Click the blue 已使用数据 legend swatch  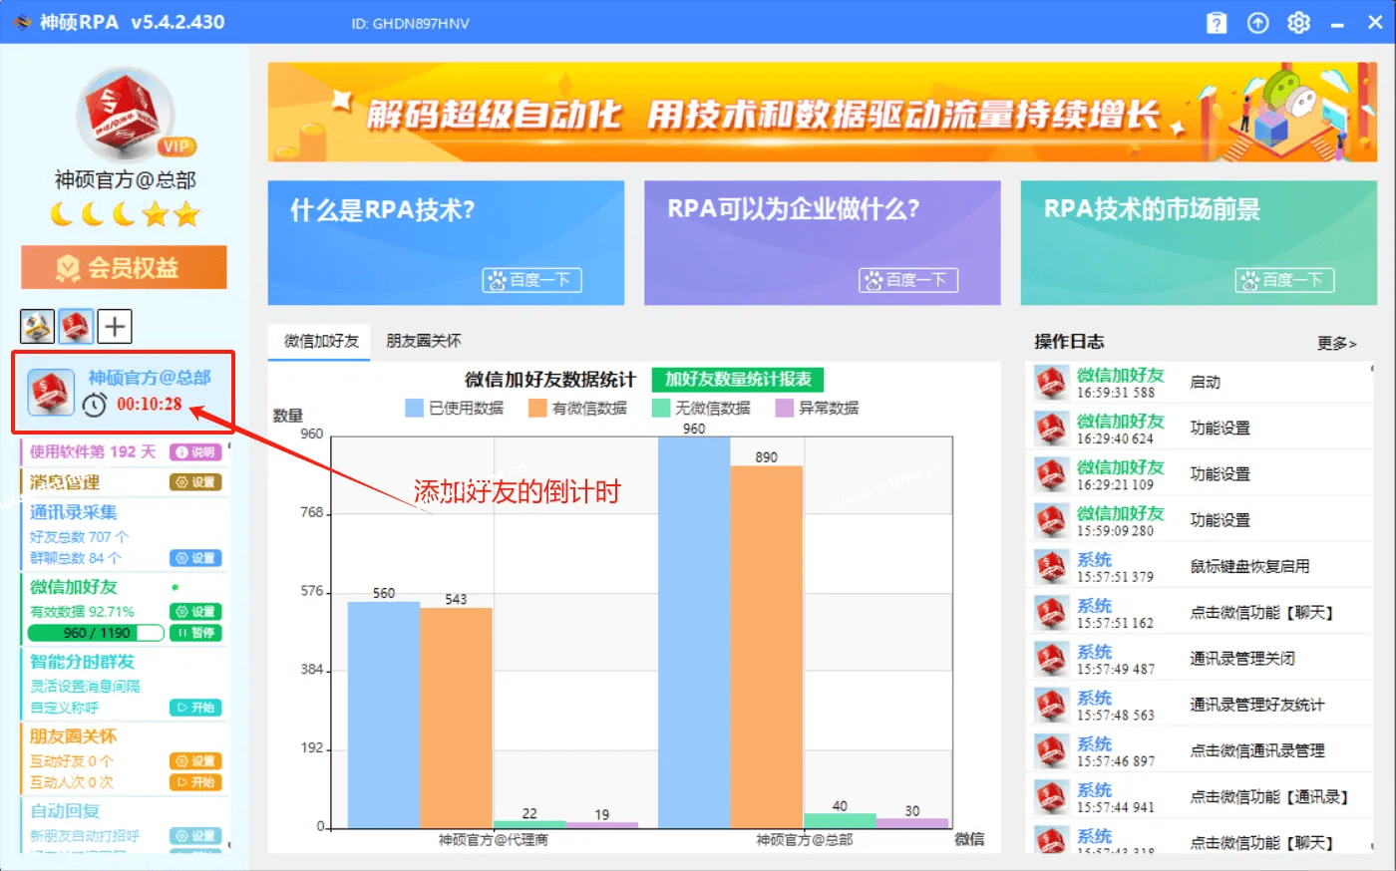(x=414, y=408)
